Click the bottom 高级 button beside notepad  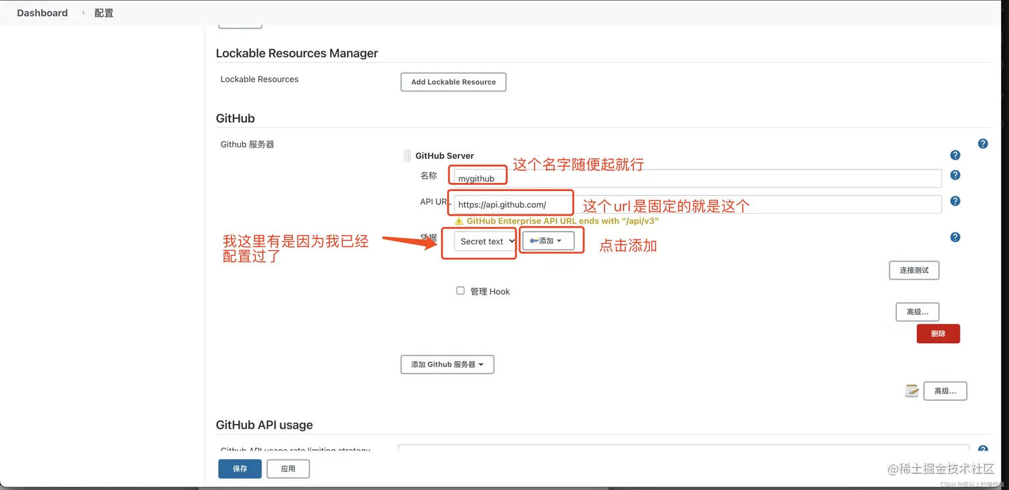[x=945, y=391]
